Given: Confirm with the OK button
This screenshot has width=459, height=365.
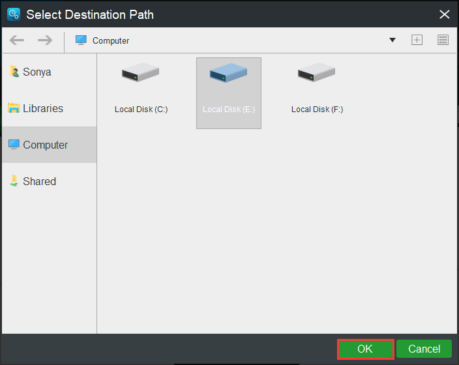Looking at the screenshot, I should click(365, 349).
